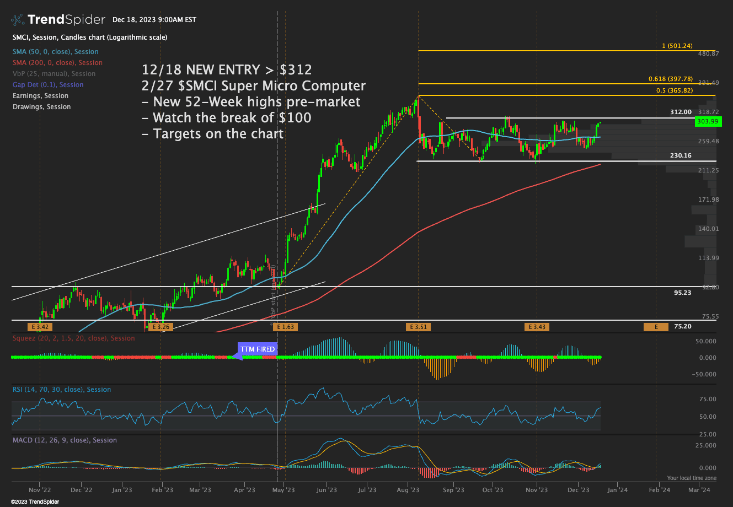Click the SMCI chart title text
The width and height of the screenshot is (733, 507).
pyautogui.click(x=89, y=37)
